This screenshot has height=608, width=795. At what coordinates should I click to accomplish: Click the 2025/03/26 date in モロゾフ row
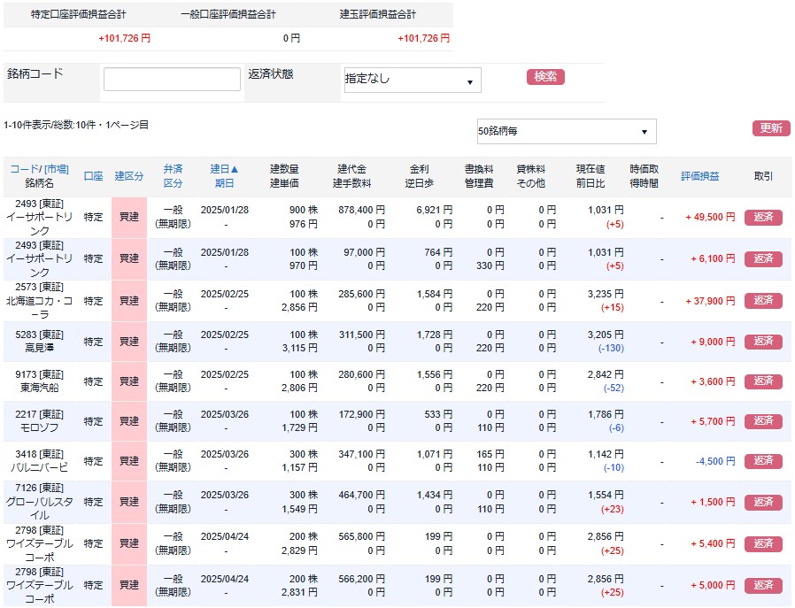(225, 414)
